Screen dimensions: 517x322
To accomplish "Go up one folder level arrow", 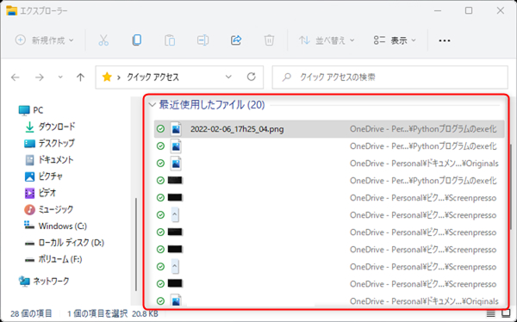I will point(80,77).
